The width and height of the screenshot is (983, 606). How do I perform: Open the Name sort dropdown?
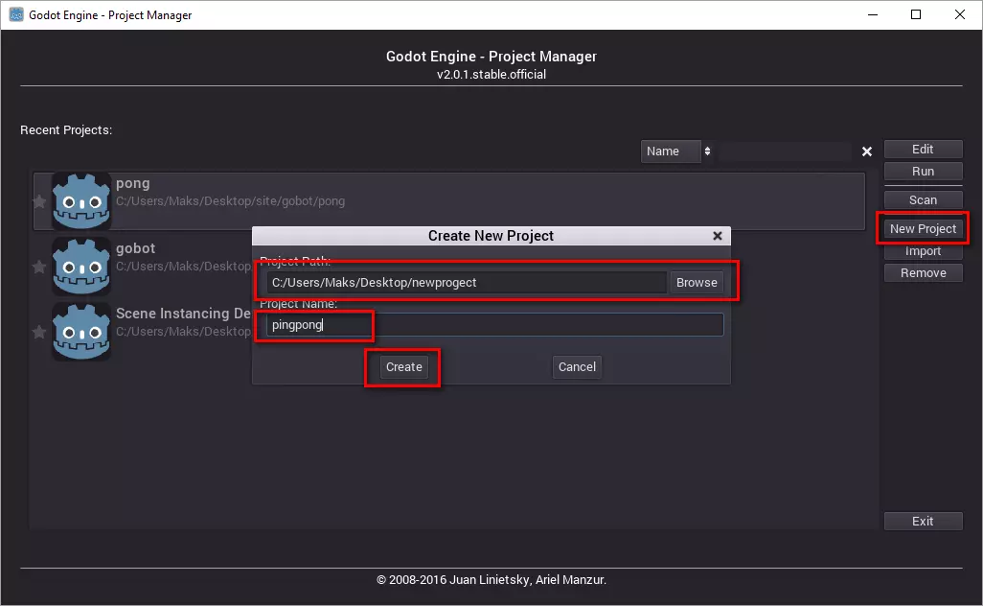coord(677,151)
